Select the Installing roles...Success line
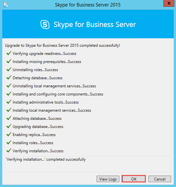The width and height of the screenshot is (176, 187). [33, 143]
